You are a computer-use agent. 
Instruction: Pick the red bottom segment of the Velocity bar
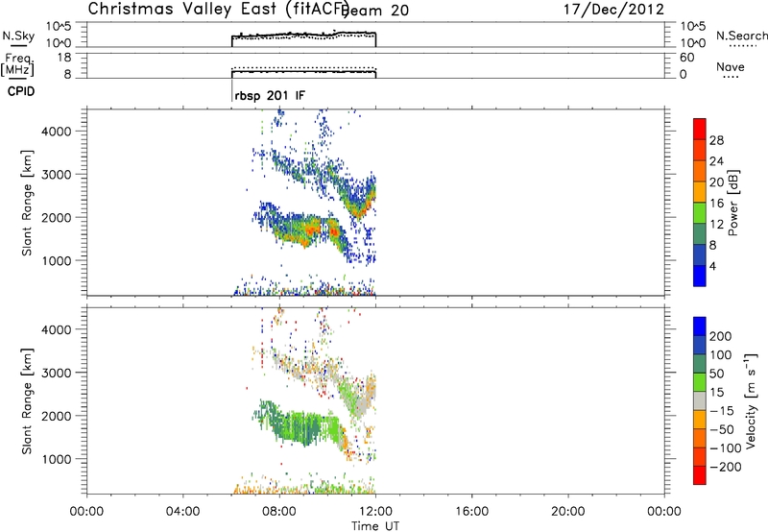[x=700, y=475]
